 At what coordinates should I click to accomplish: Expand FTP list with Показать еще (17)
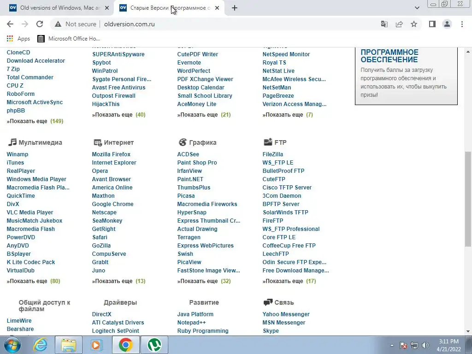pyautogui.click(x=289, y=281)
